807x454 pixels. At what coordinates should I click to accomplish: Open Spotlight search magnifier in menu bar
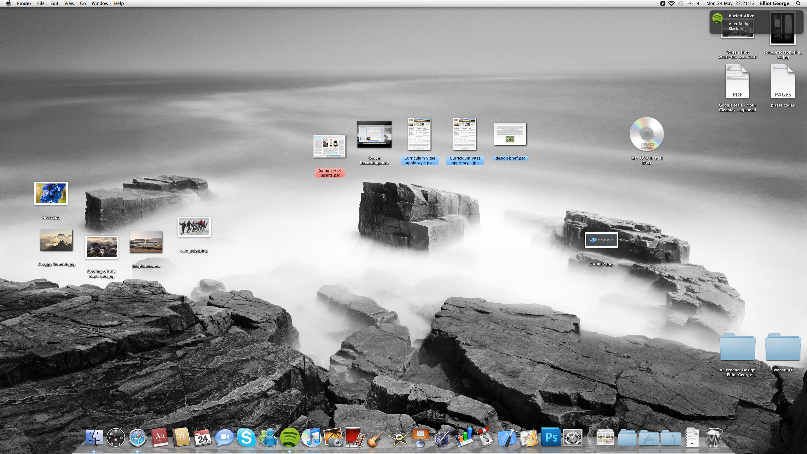point(798,3)
